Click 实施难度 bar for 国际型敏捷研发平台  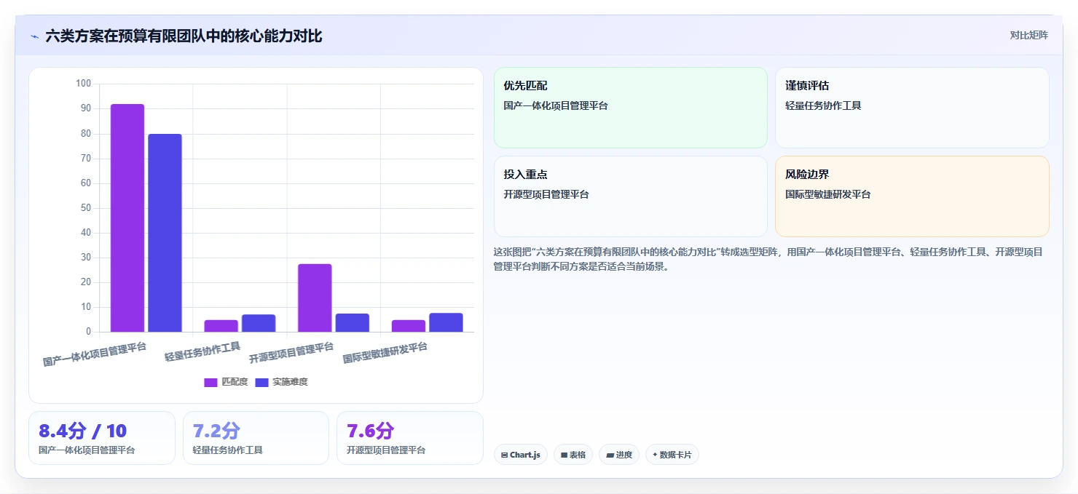pyautogui.click(x=446, y=323)
